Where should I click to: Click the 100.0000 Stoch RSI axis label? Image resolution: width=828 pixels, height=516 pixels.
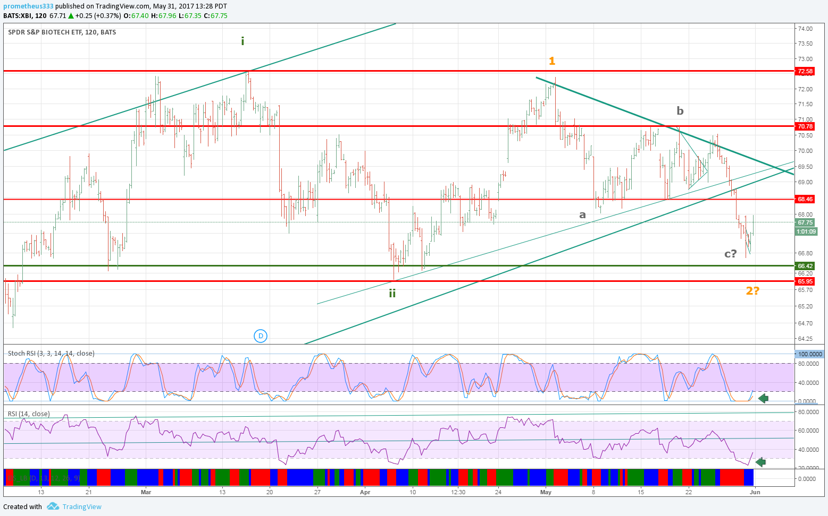809,354
